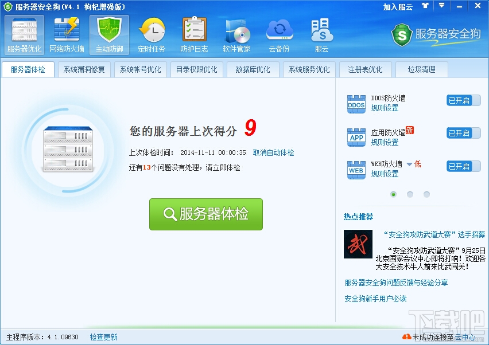The image size is (489, 345).
Task: Click the 检查更新 link
Action: point(103,337)
